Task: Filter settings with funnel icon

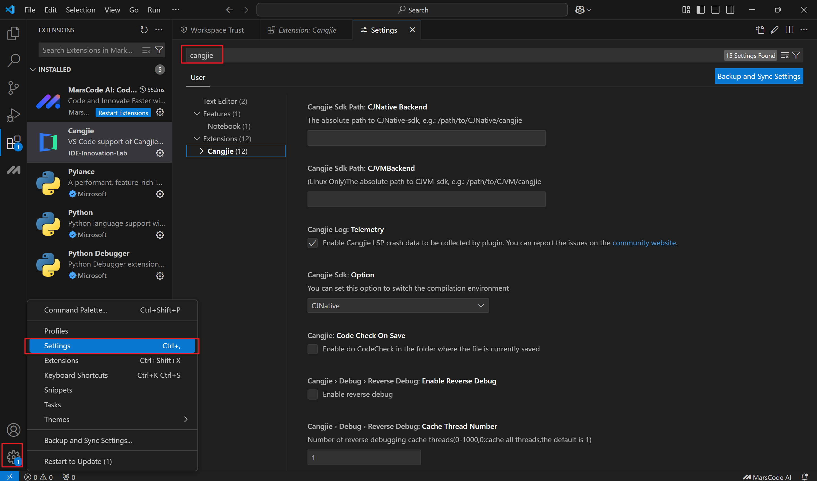Action: (796, 55)
